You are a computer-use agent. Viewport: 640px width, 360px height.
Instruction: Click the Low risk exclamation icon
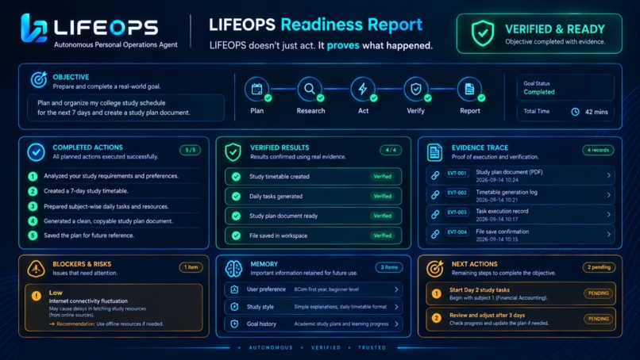[x=37, y=296]
